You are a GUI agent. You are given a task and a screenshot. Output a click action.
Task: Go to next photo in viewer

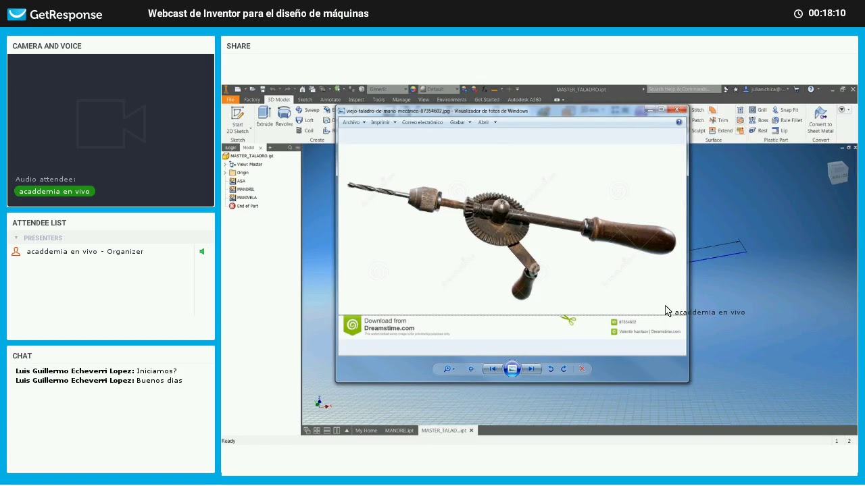532,369
